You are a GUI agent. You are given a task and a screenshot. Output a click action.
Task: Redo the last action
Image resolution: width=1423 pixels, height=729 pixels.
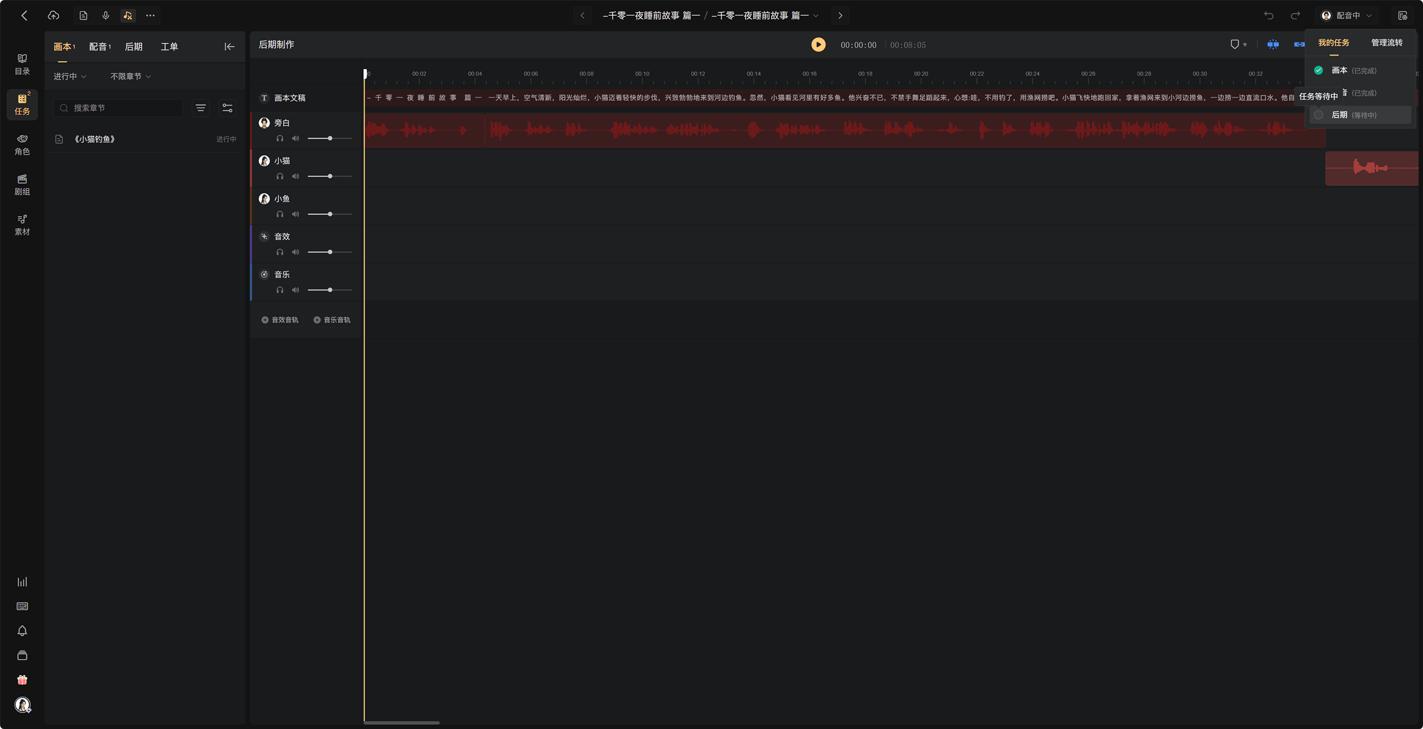(1296, 15)
